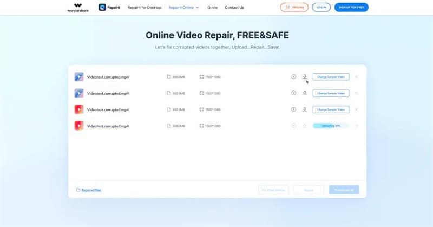Click the Repair button at the panel bottom
The width and height of the screenshot is (433, 227).
309,190
